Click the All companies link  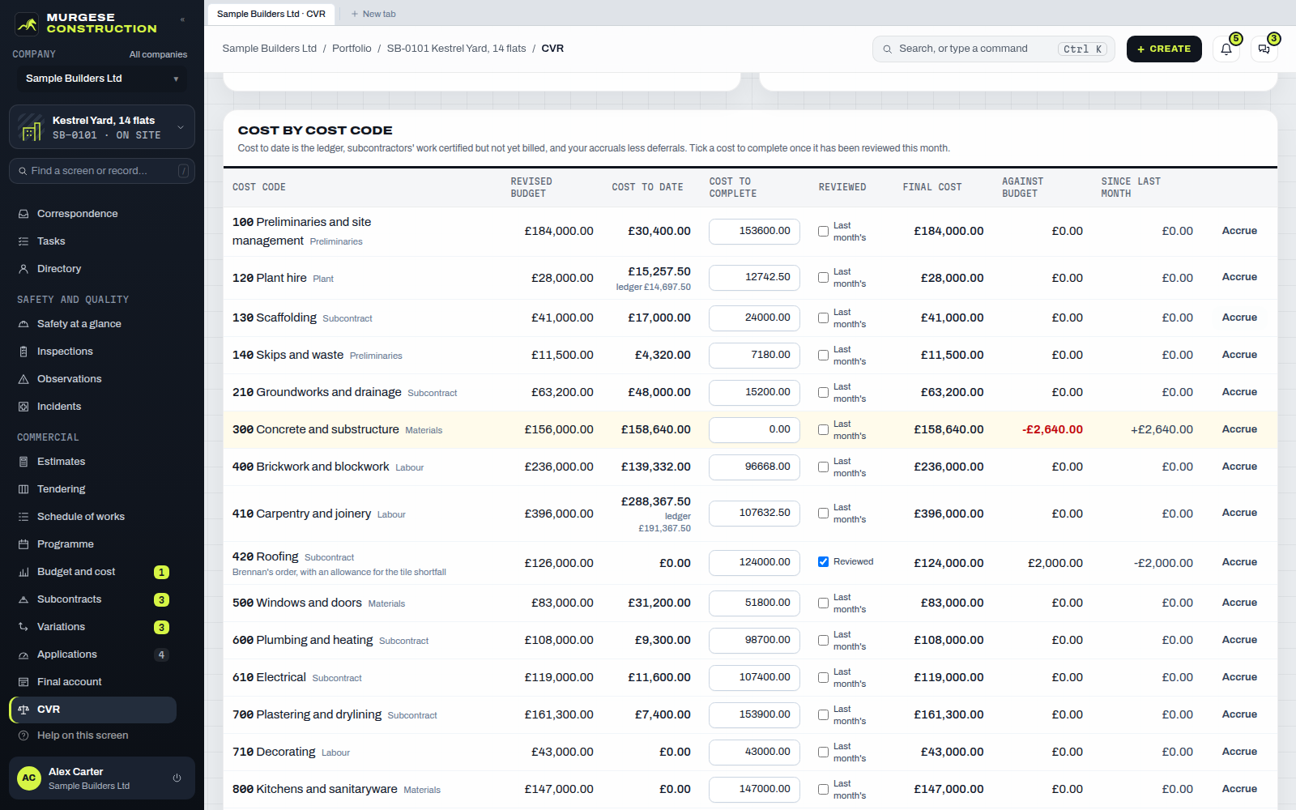point(158,54)
